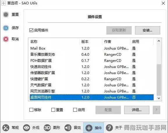168x133 pixels.
Task: Click the 取消 label in sidebar
Action: point(15,39)
